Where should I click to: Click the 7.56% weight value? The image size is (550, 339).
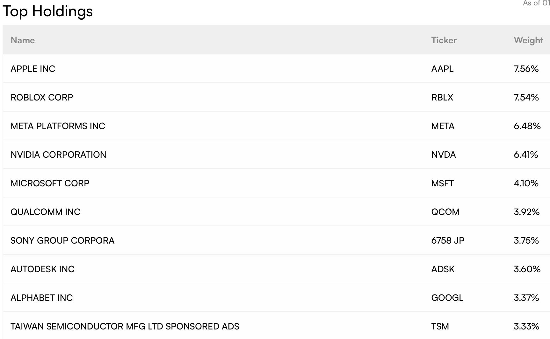[526, 69]
